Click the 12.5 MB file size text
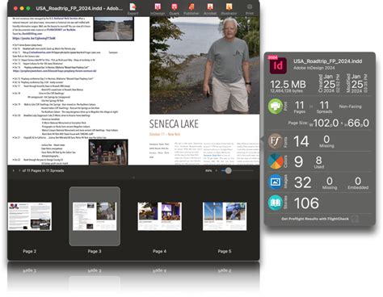This screenshot has height=297, width=383. pos(288,85)
